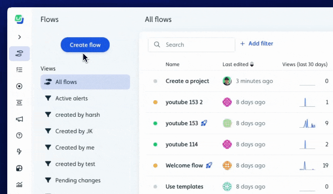Open the Launchers target icon in sidebar
Viewport: 333px width, 194px height.
pos(19,86)
